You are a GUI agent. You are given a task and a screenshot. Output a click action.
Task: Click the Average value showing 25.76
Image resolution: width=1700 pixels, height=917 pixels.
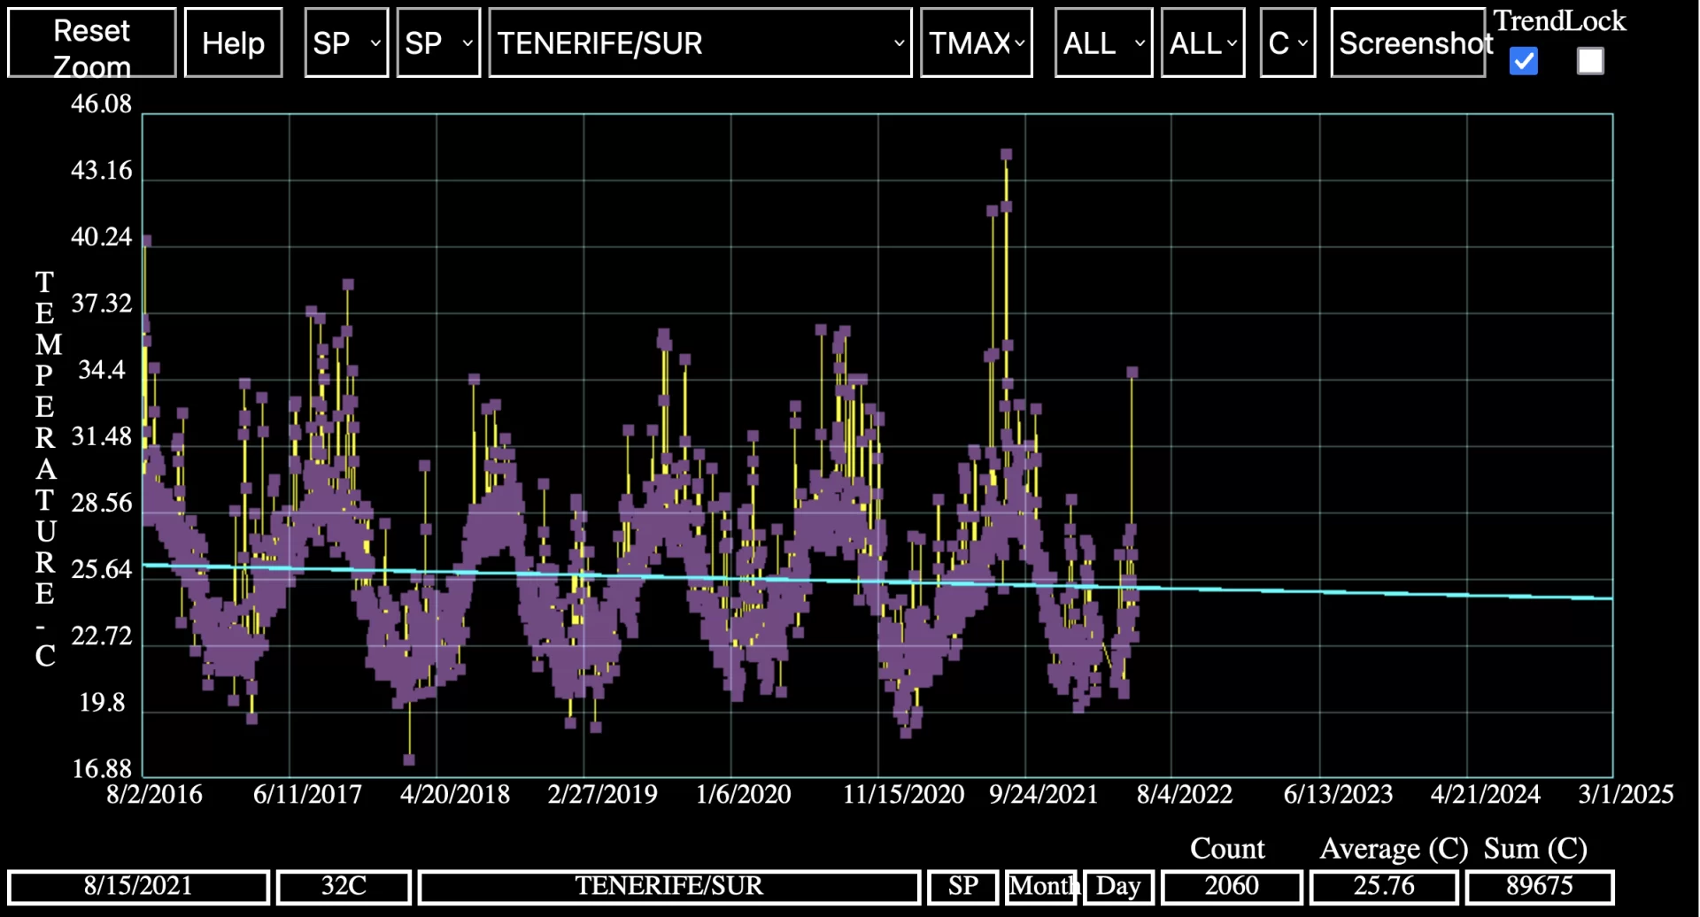(1384, 886)
